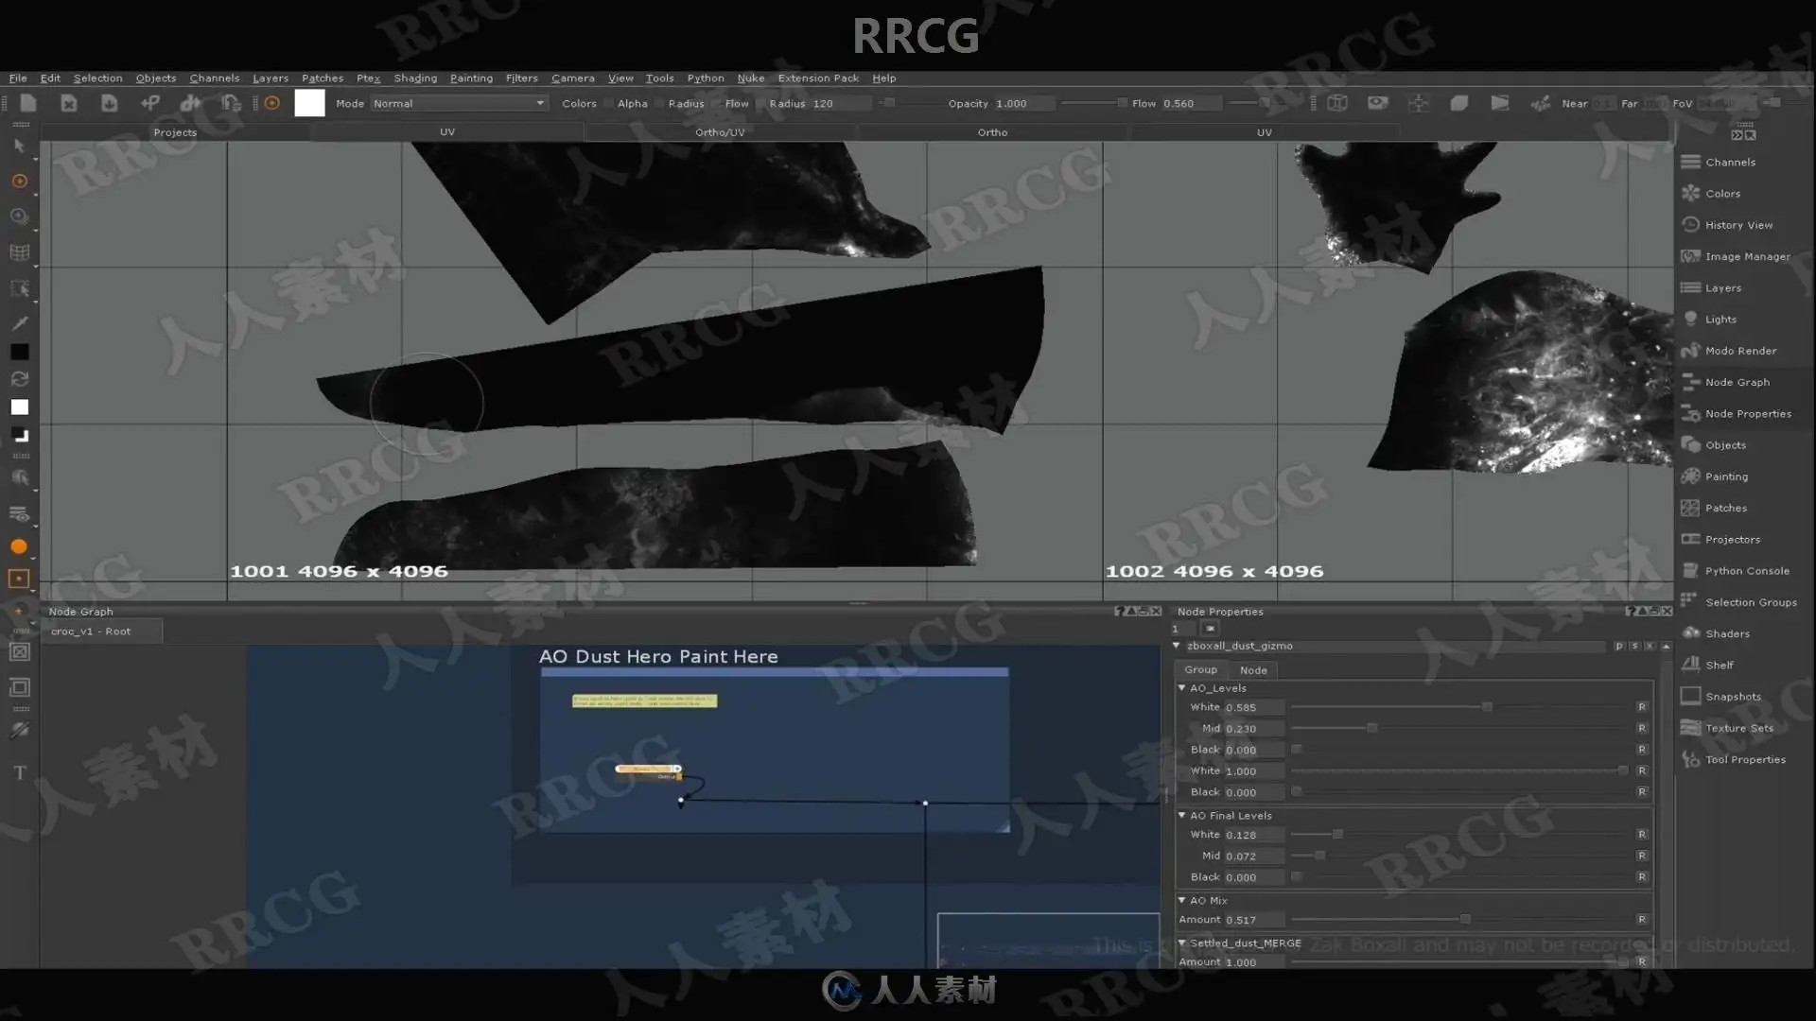This screenshot has height=1021, width=1816.
Task: Click the Node Graph palette icon
Action: [1690, 382]
